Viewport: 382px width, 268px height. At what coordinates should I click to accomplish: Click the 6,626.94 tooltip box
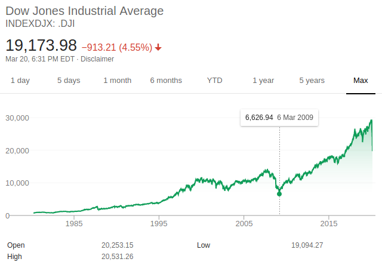pyautogui.click(x=279, y=118)
